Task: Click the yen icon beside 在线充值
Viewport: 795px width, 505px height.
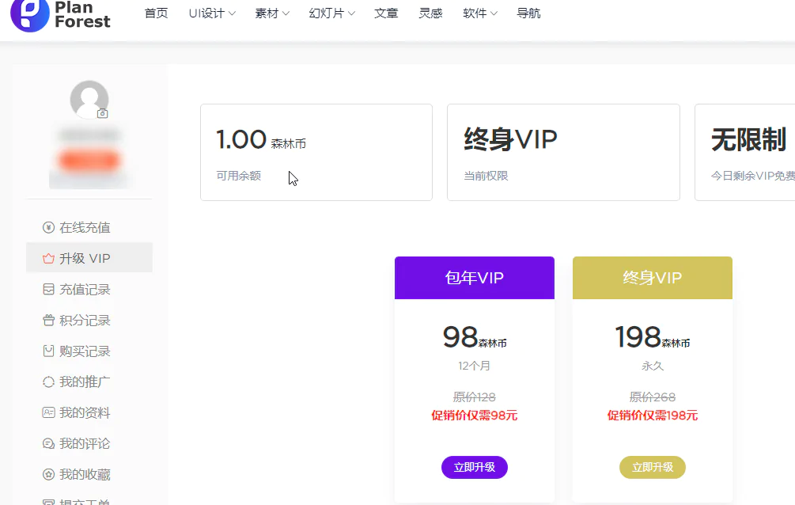Action: coord(48,227)
